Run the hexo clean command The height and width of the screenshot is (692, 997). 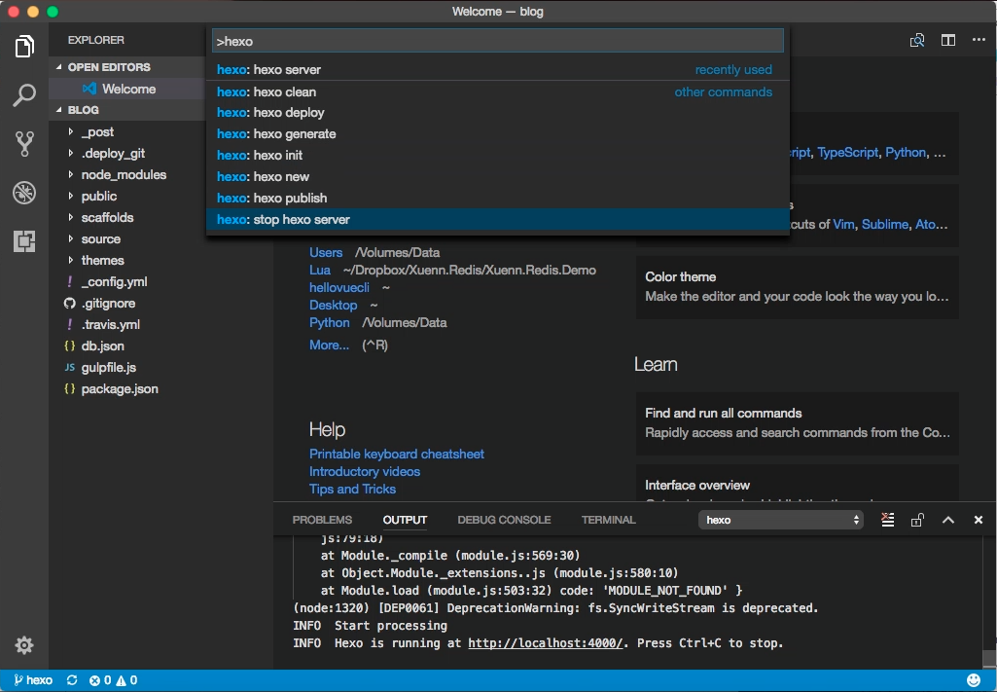click(497, 91)
